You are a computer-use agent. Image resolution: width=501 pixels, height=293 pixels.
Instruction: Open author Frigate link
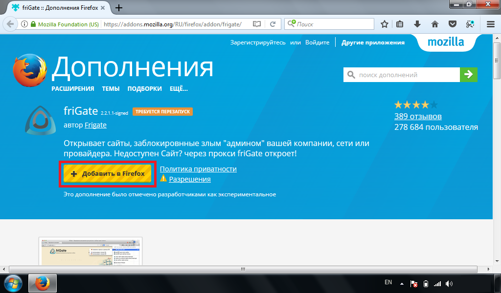click(x=95, y=125)
